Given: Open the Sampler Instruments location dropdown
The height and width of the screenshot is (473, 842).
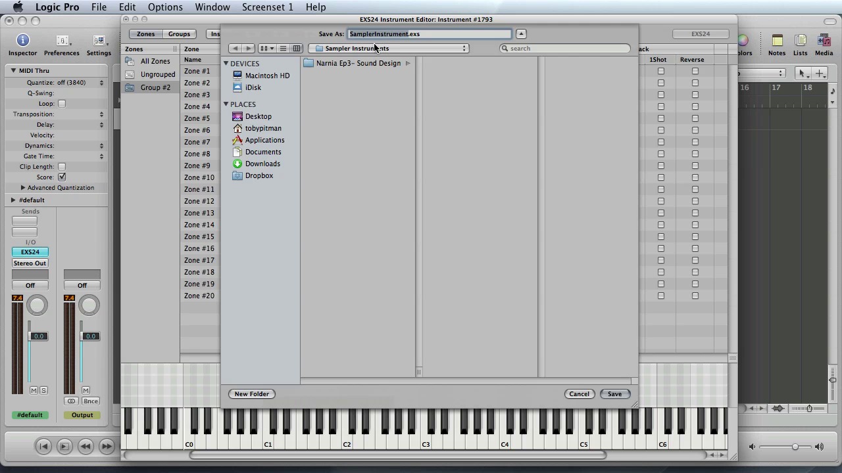Looking at the screenshot, I should [x=389, y=48].
